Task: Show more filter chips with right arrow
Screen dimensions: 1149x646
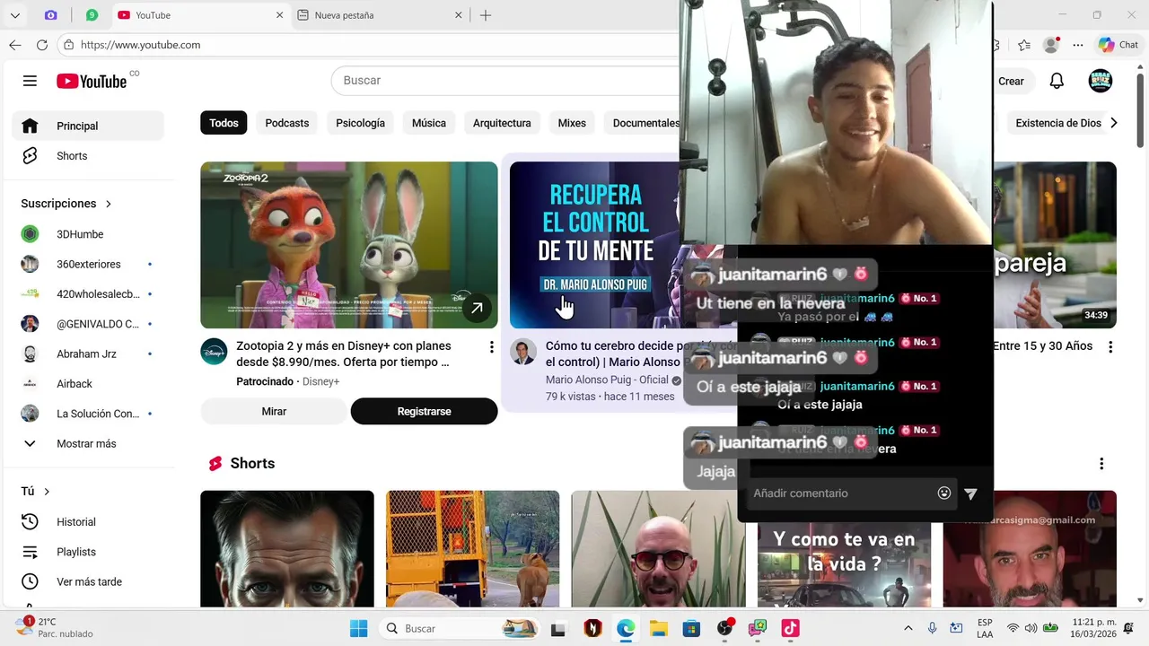Action: (x=1114, y=123)
